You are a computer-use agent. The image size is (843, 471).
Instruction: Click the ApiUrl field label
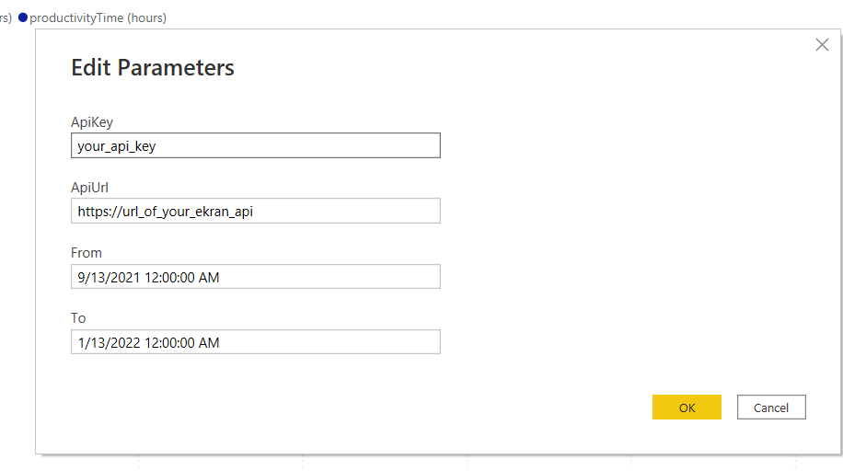pos(90,188)
